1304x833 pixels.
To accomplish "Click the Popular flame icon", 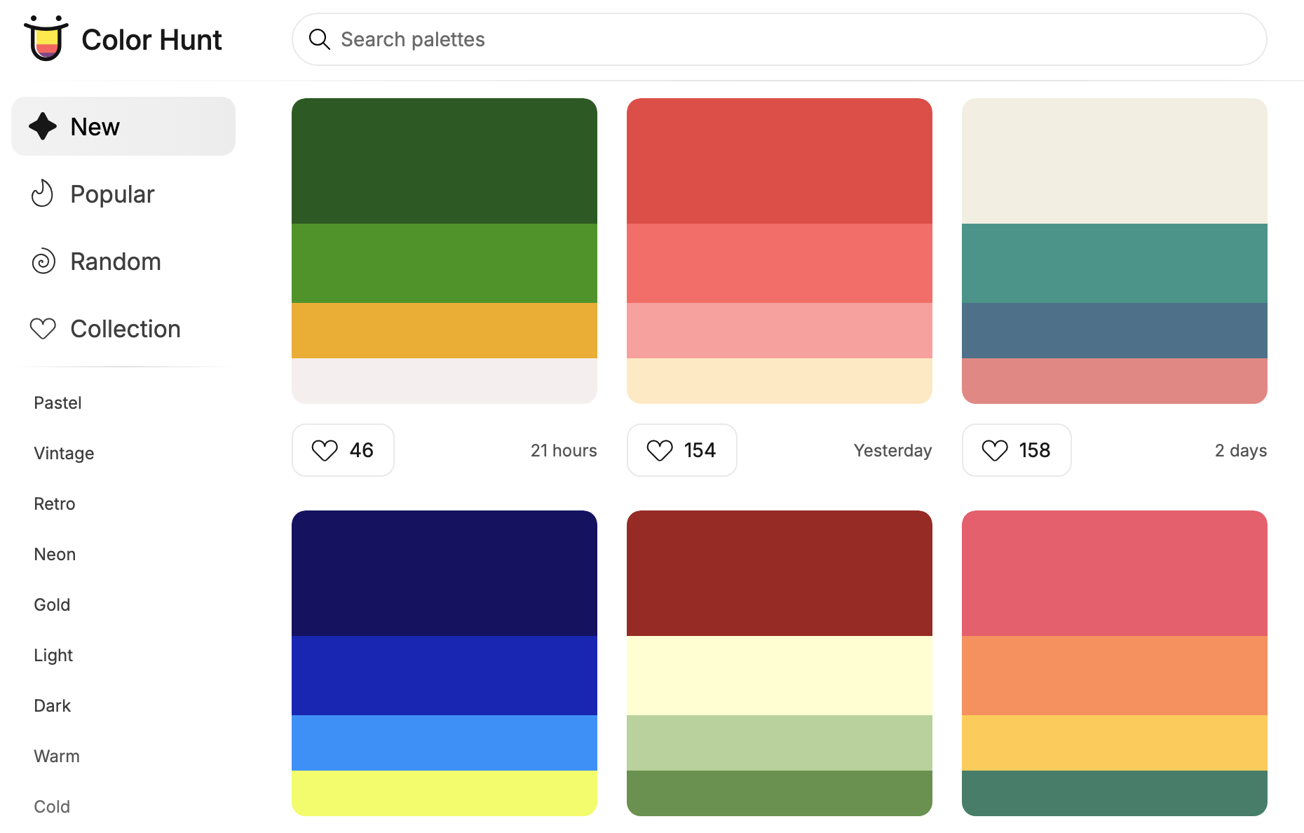I will tap(42, 194).
